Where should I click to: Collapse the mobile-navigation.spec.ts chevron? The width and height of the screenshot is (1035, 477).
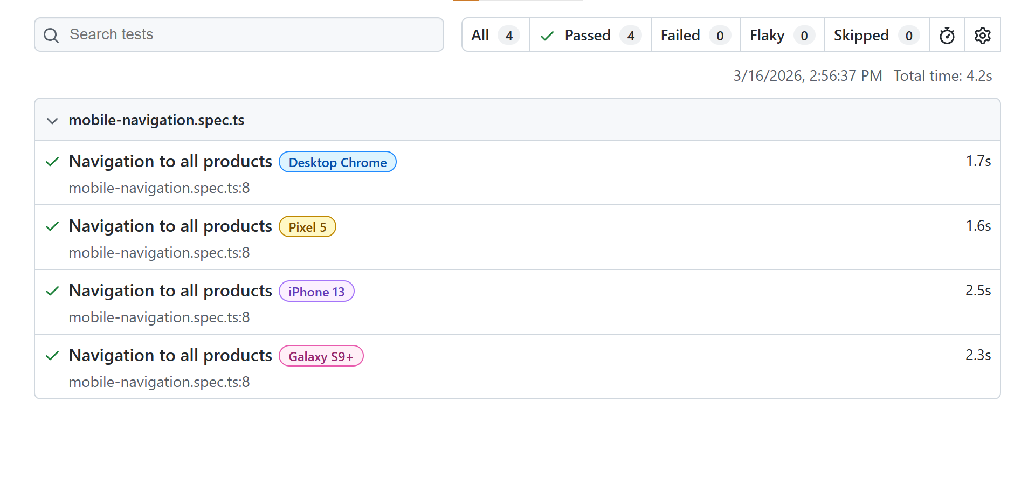tap(52, 121)
